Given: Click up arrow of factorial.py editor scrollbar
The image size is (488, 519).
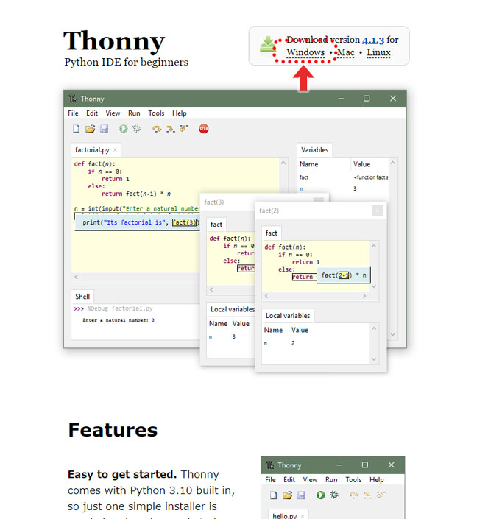Looking at the screenshot, I should pyautogui.click(x=283, y=163).
